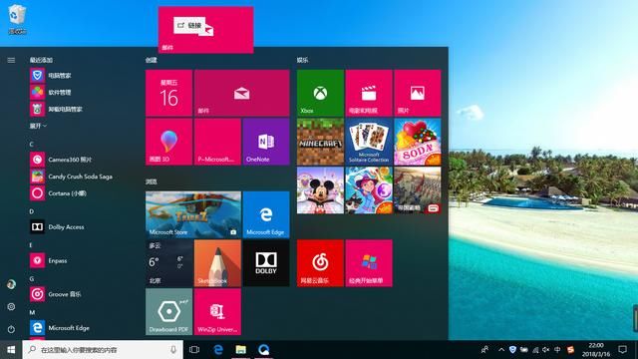Launch Edge from the taskbar

218,350
